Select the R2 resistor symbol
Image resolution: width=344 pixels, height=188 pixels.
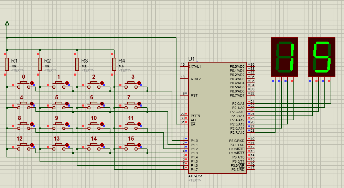pyautogui.click(x=40, y=64)
